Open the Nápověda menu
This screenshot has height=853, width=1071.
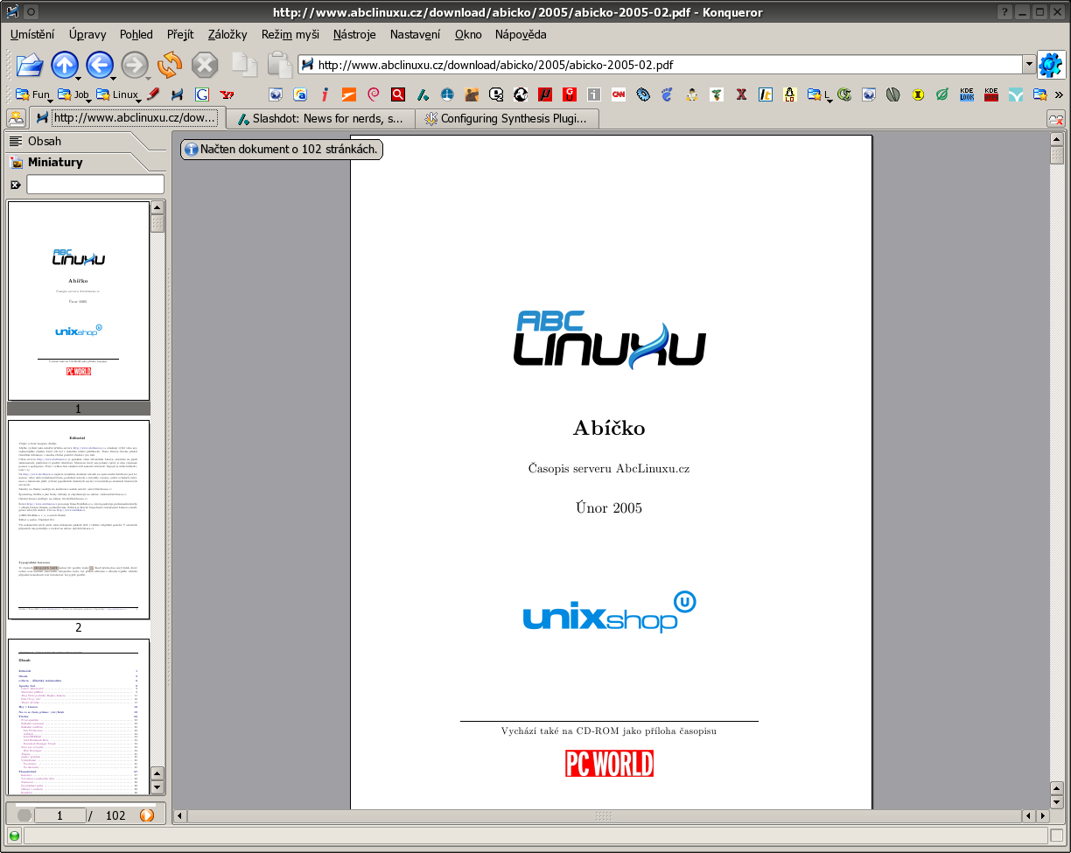coord(521,34)
